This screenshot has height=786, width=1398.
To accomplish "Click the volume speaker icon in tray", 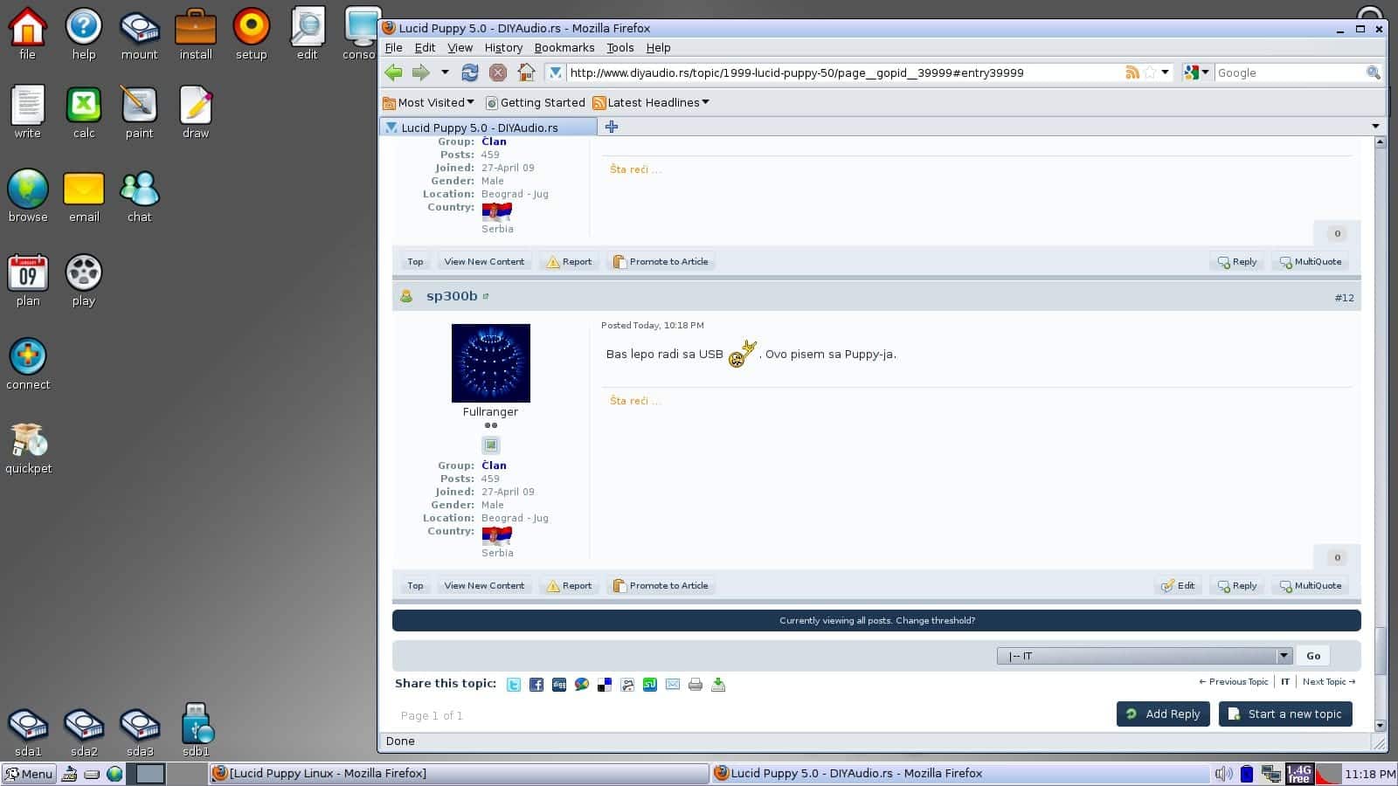I will tap(1223, 774).
